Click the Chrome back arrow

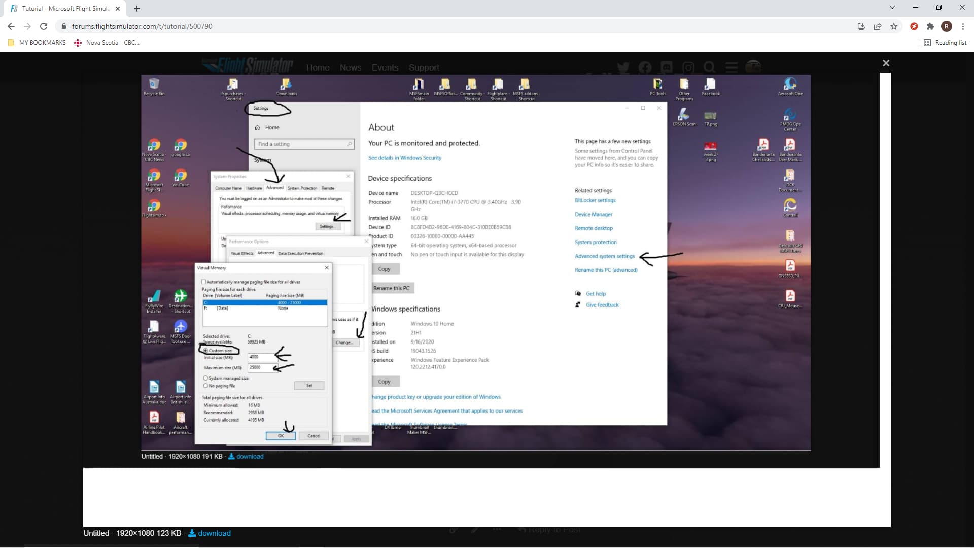pyautogui.click(x=11, y=26)
